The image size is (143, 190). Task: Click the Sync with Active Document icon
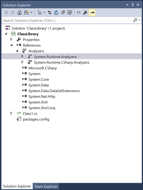50,12
